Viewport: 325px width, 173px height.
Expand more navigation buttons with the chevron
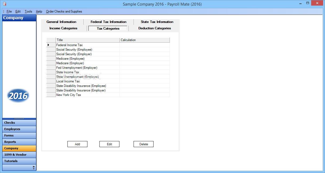click(34, 167)
